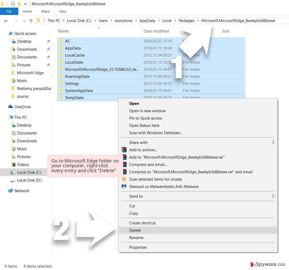Open the File ribbon tab
Viewport: 289px width, 270px height.
pos(9,12)
